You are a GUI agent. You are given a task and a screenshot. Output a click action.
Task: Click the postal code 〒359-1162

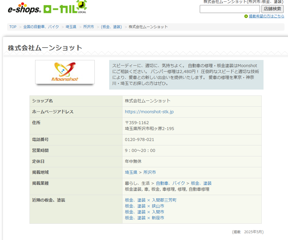point(137,123)
